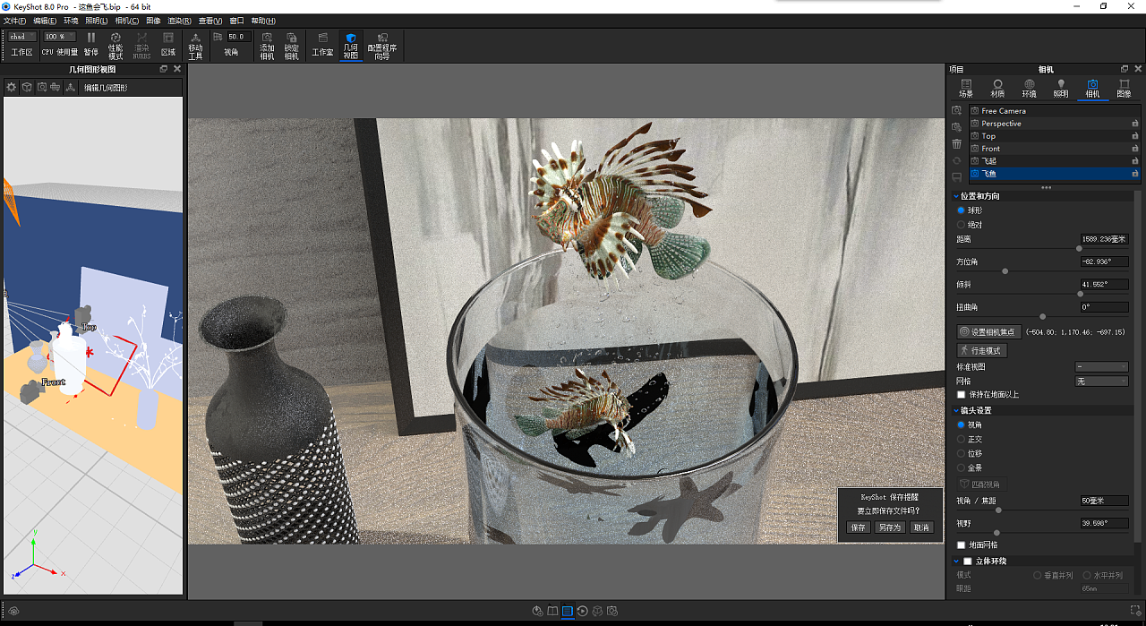Screen dimensions: 1146x626
Task: Enable the 地面网格 checkbox
Action: click(962, 545)
